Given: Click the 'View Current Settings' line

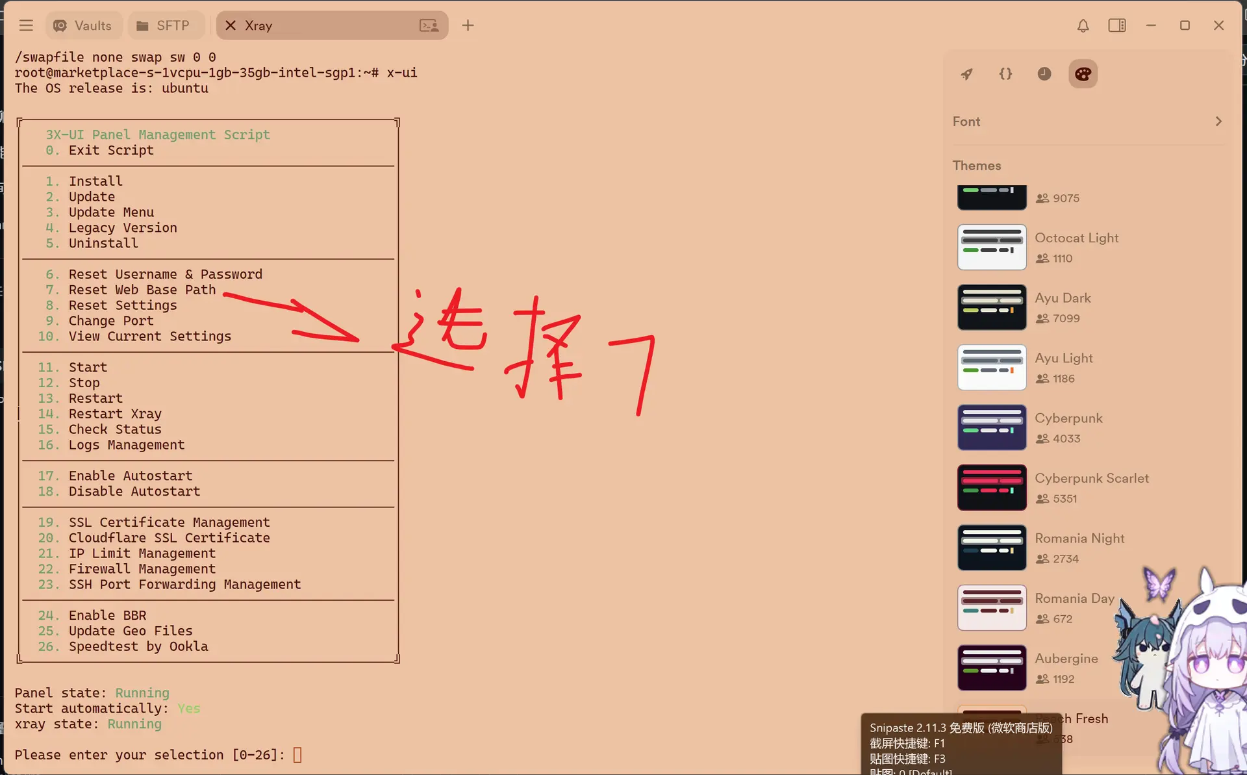Looking at the screenshot, I should [134, 337].
